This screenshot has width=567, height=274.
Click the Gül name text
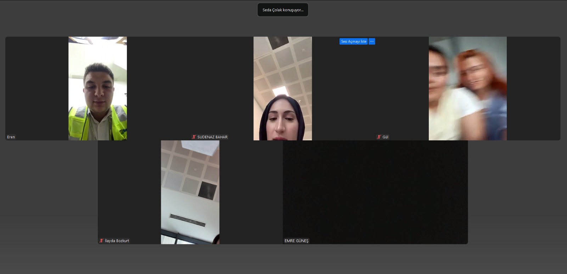[x=385, y=137]
